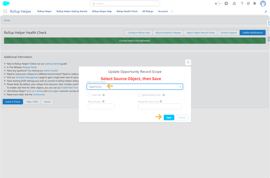The height and width of the screenshot is (178, 270).
Task: Open the Select Source Object dropdown
Action: pos(135,87)
